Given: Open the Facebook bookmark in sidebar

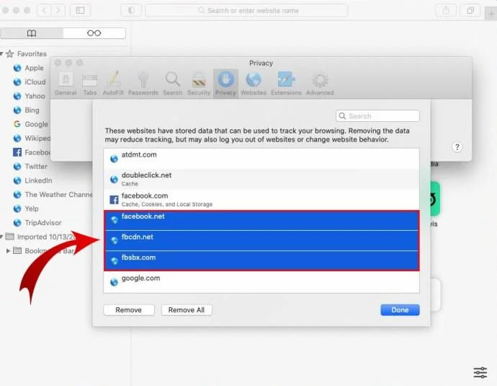Looking at the screenshot, I should pyautogui.click(x=32, y=152).
